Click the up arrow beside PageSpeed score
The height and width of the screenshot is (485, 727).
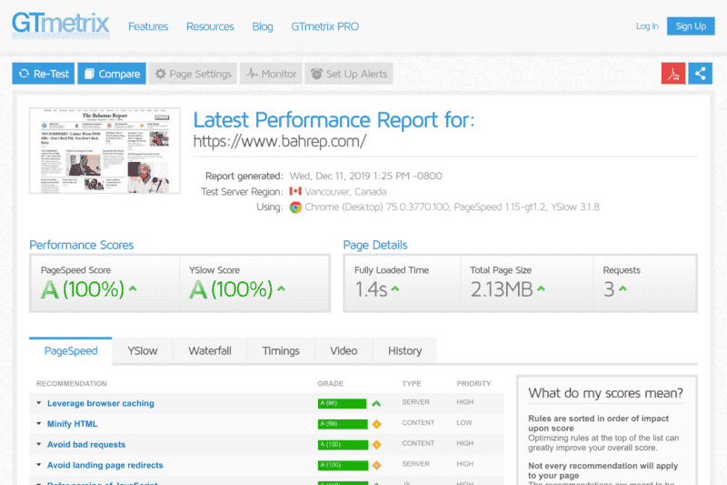click(x=133, y=288)
